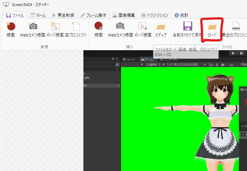The image size is (247, 171).
Task: Click Unity play button in preview
Action: click(233, 53)
